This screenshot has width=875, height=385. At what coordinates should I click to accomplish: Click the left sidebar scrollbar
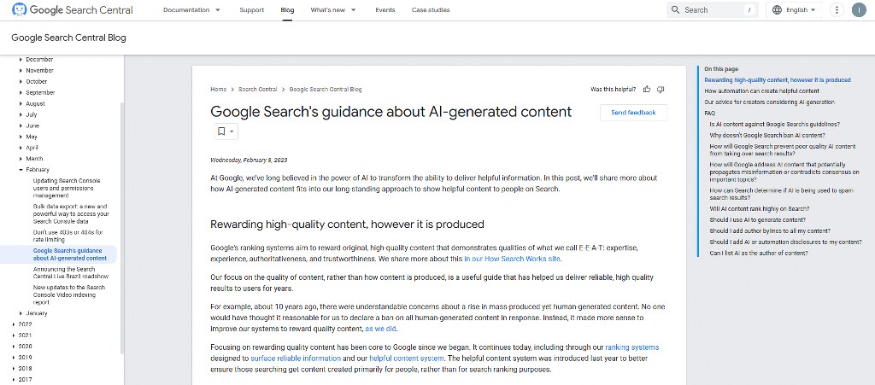tap(122, 229)
